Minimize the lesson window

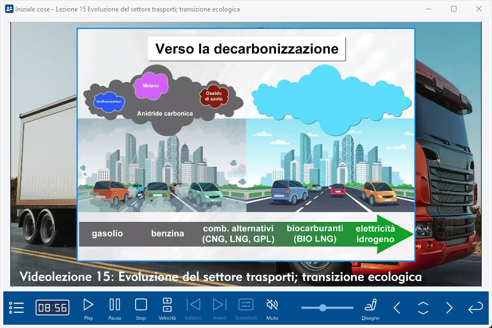click(x=429, y=9)
